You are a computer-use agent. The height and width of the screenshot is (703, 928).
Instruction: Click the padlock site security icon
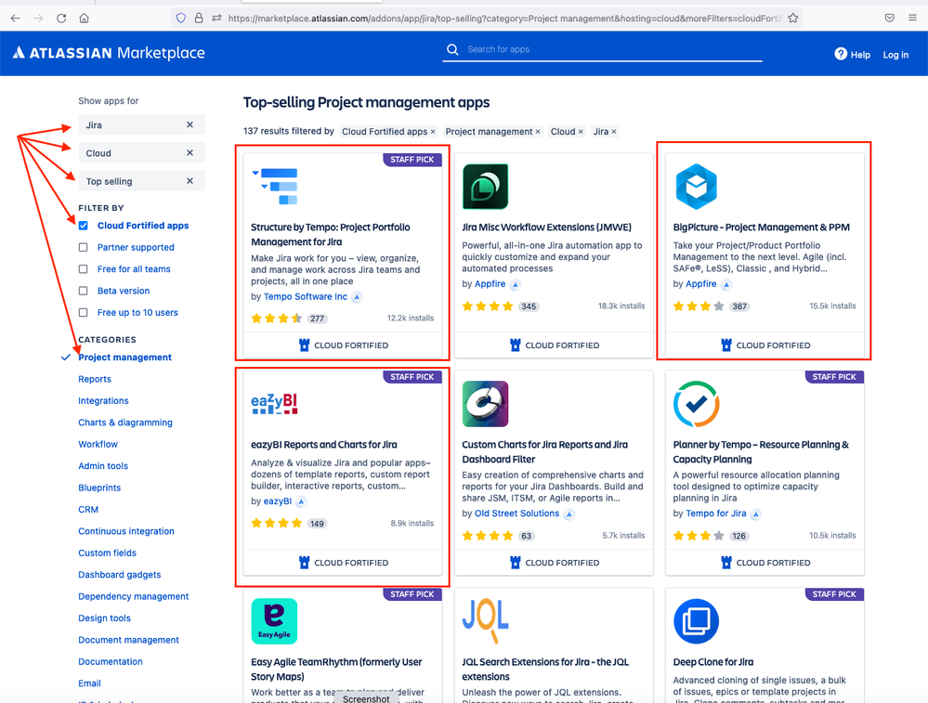click(199, 19)
